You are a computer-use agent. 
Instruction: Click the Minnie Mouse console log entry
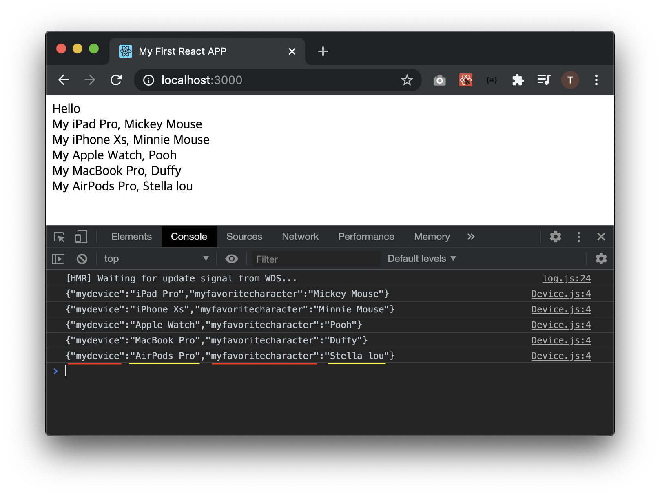pyautogui.click(x=230, y=310)
